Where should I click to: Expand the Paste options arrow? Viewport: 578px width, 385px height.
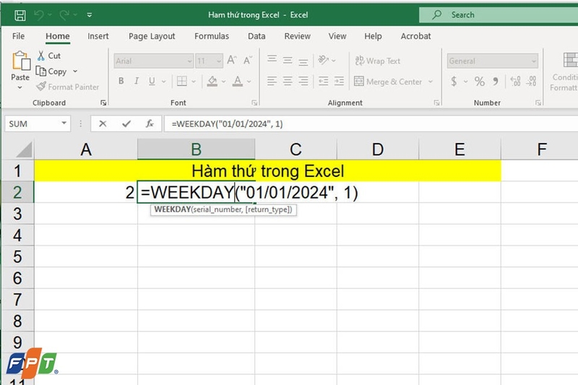20,87
